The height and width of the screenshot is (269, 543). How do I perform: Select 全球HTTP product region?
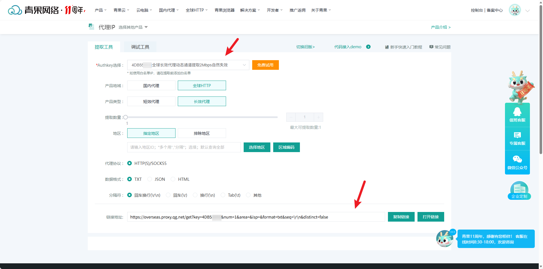click(x=202, y=85)
